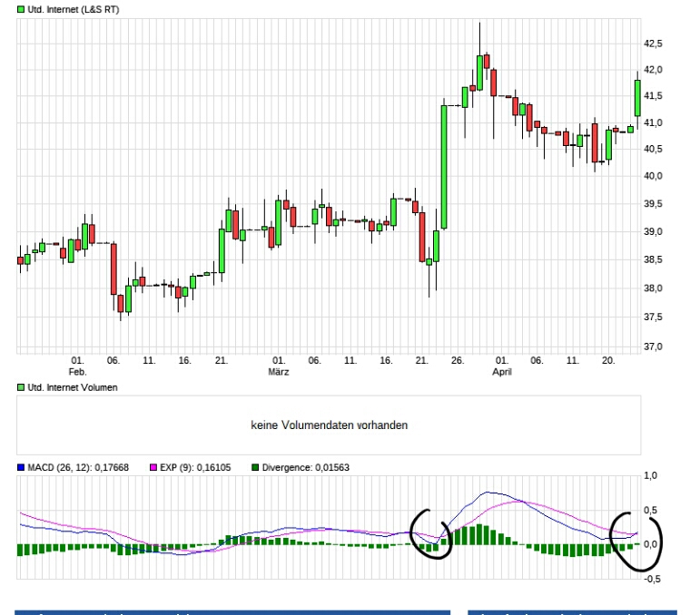Click the magenta EXP (9) legend square
690x615 pixels.
point(127,467)
